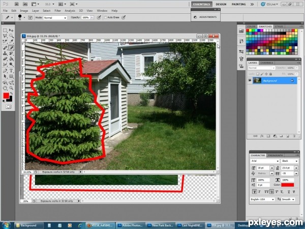The width and height of the screenshot is (305, 229).
Task: Toggle Quick Mask mode
Action: [x=8, y=107]
